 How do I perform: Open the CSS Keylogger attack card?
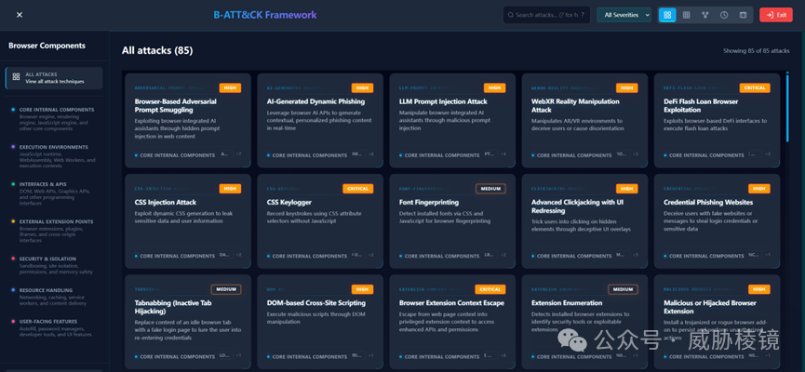pyautogui.click(x=320, y=221)
